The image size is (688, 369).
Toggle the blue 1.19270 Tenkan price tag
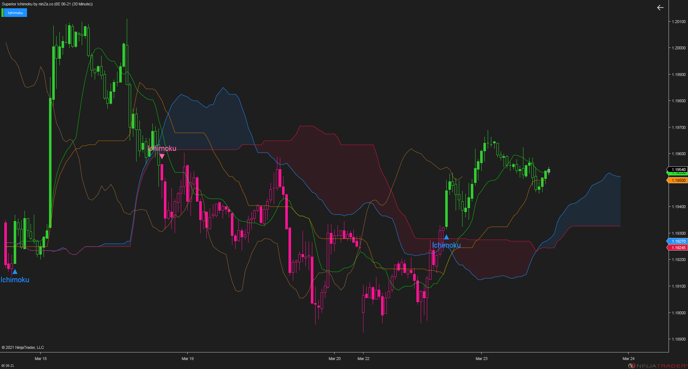tap(677, 241)
